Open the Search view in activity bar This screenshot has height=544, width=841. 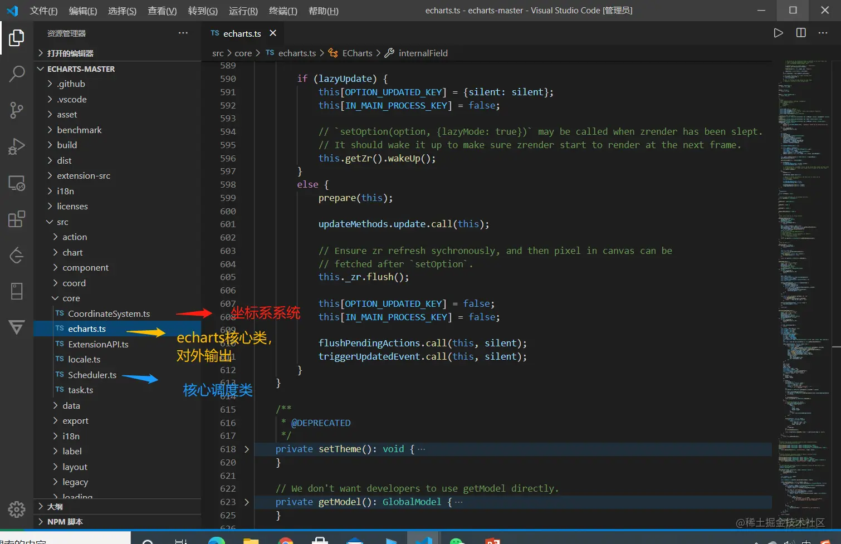[17, 73]
